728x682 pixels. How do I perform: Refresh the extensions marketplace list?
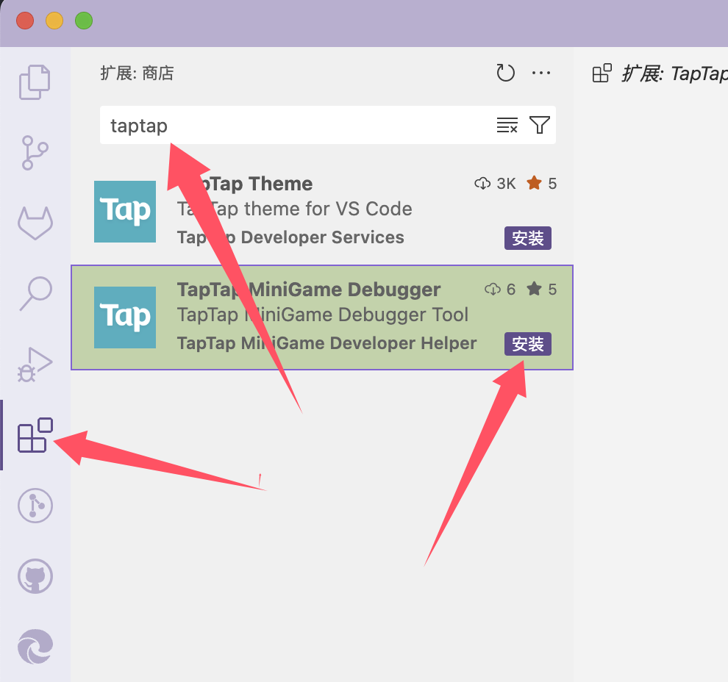506,73
